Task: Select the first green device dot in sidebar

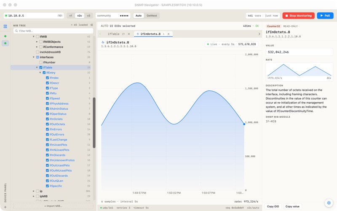Action: click(5, 36)
